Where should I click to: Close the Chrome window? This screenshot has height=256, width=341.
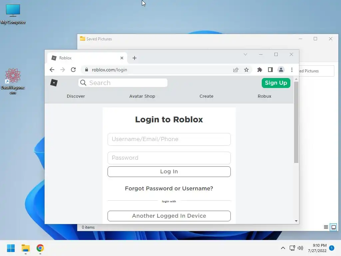click(291, 54)
